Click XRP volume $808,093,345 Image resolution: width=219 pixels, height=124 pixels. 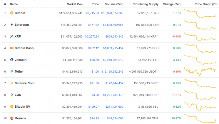114,36
